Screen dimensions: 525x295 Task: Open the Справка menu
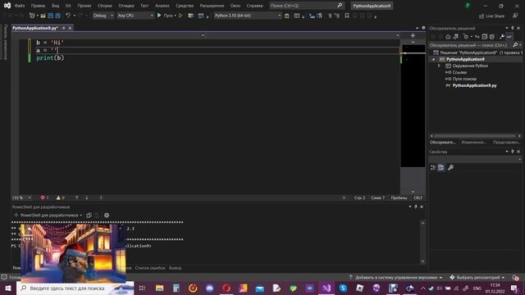point(254,6)
